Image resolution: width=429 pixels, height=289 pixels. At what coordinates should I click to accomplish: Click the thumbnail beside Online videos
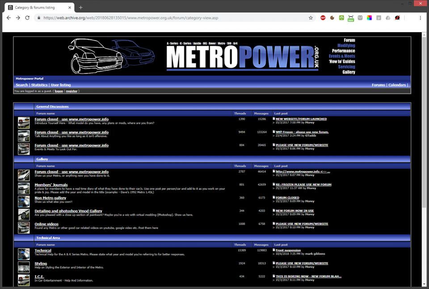coord(24,228)
